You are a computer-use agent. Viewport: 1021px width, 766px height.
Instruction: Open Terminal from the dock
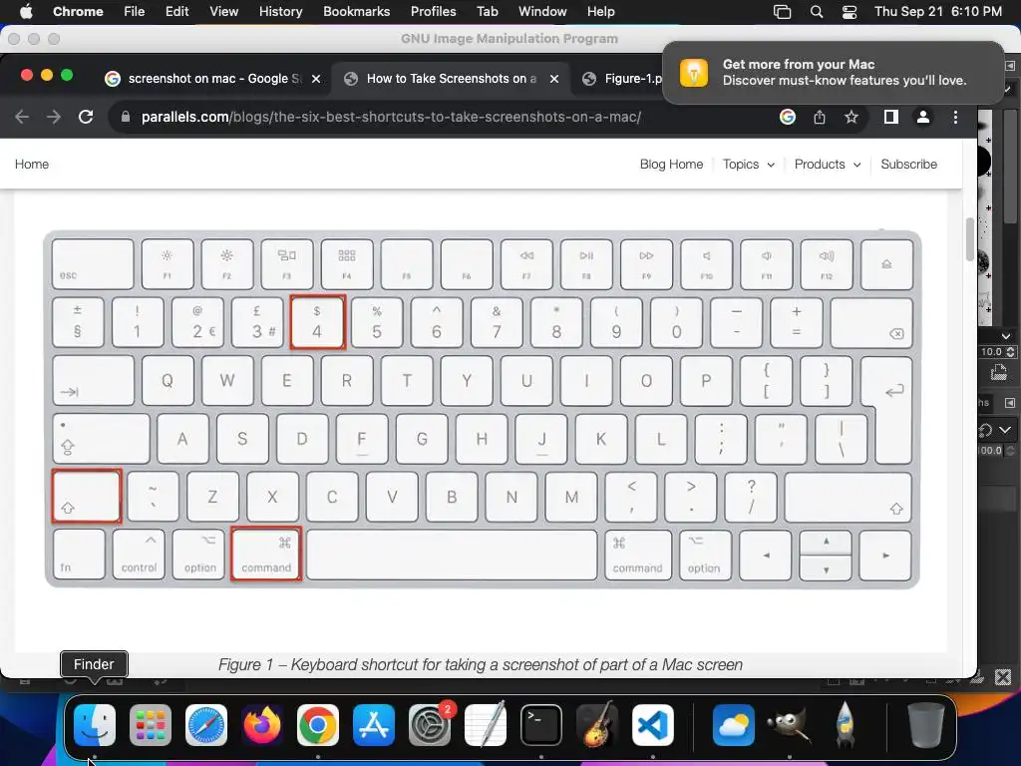pyautogui.click(x=541, y=725)
